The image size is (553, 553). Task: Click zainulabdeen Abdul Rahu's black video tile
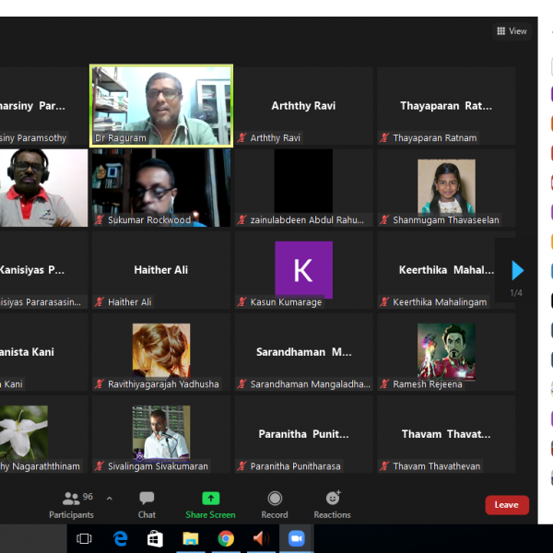click(x=303, y=182)
